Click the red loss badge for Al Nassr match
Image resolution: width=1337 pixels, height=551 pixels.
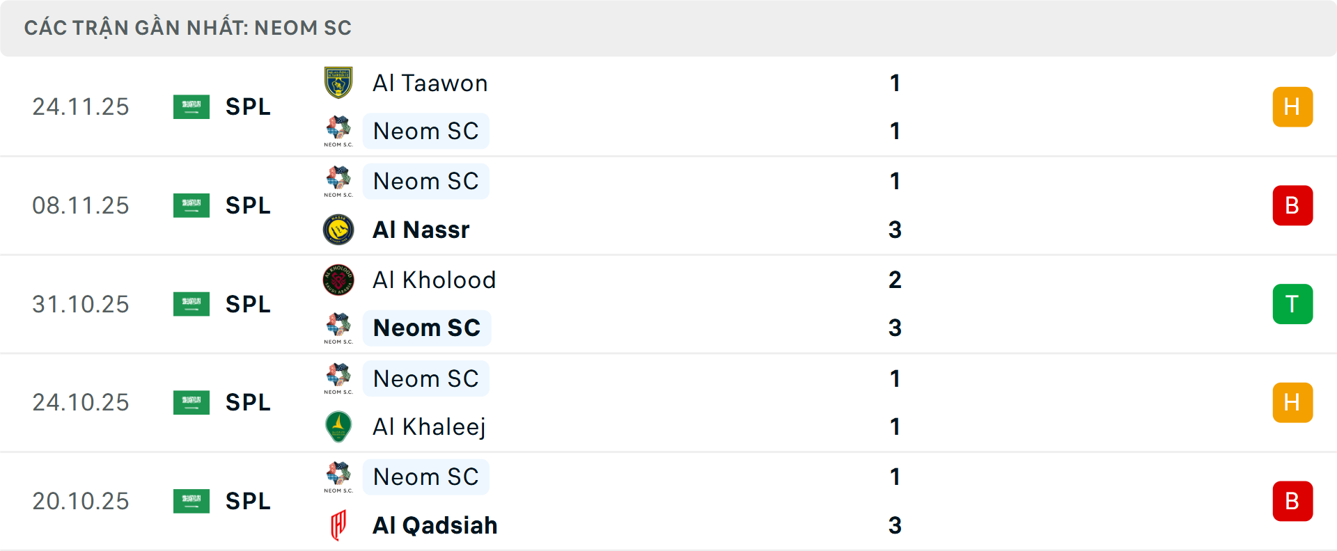pyautogui.click(x=1292, y=205)
